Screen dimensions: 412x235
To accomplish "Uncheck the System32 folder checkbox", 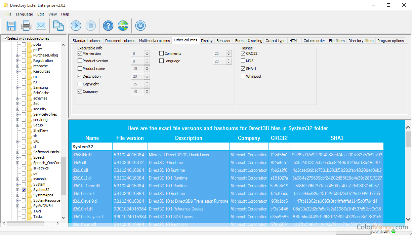I will 24,190.
